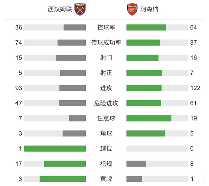Click the 黄牌 stat label

pos(106,179)
